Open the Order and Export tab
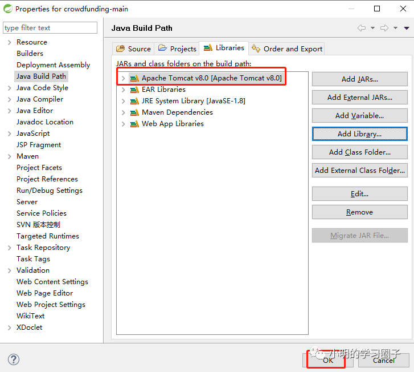Image resolution: width=414 pixels, height=372 pixels. tap(287, 49)
